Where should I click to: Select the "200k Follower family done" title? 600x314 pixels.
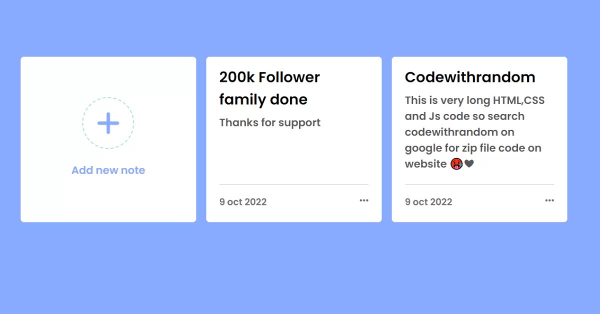click(269, 88)
